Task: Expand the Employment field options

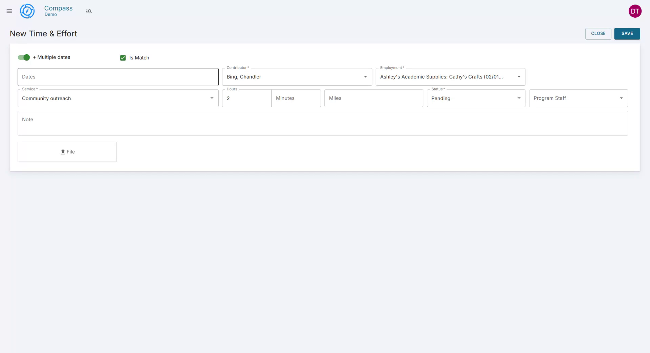Action: [519, 77]
